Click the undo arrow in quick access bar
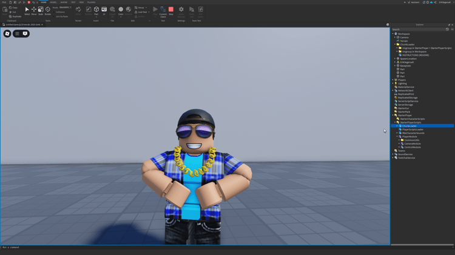Image resolution: width=455 pixels, height=255 pixels. (33, 2)
